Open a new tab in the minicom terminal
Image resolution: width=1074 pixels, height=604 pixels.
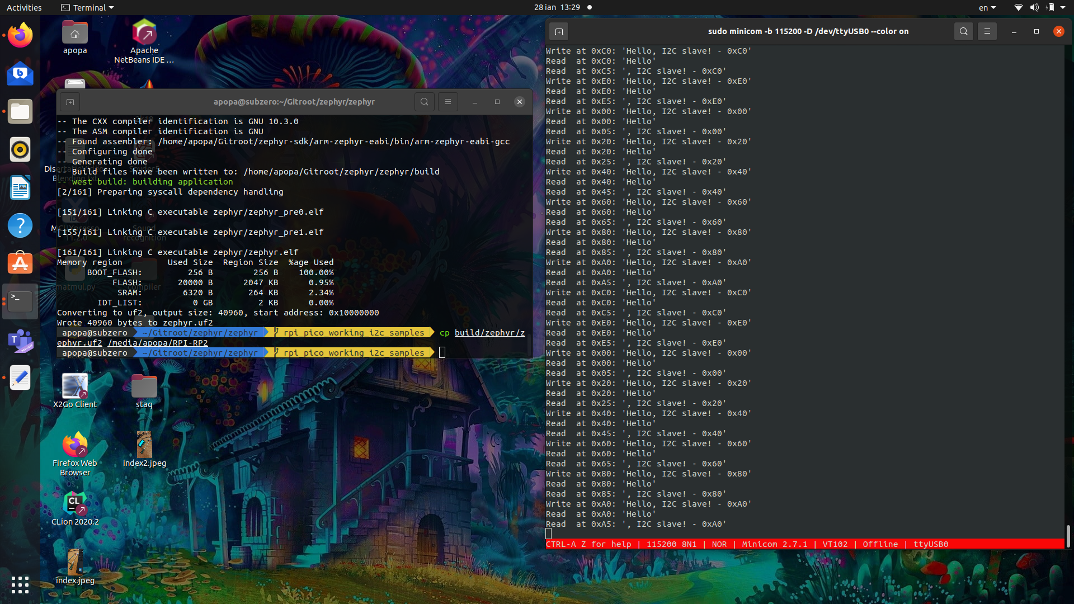[558, 31]
